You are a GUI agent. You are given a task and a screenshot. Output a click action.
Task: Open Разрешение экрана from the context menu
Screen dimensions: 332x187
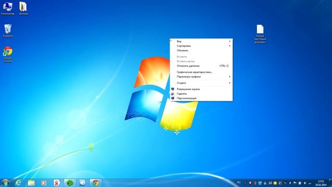pos(201,89)
